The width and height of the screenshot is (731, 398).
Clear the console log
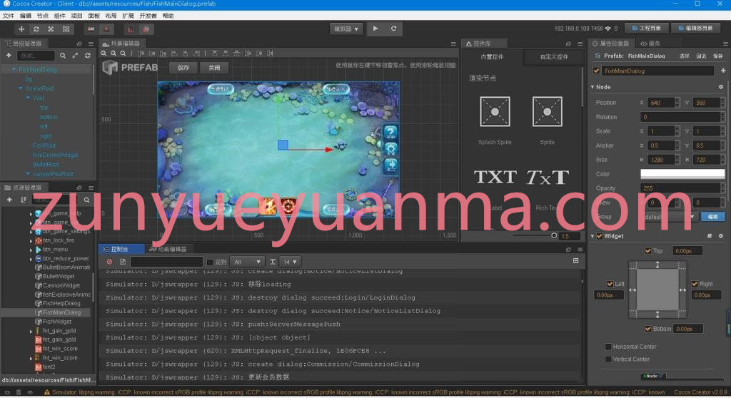click(x=109, y=262)
